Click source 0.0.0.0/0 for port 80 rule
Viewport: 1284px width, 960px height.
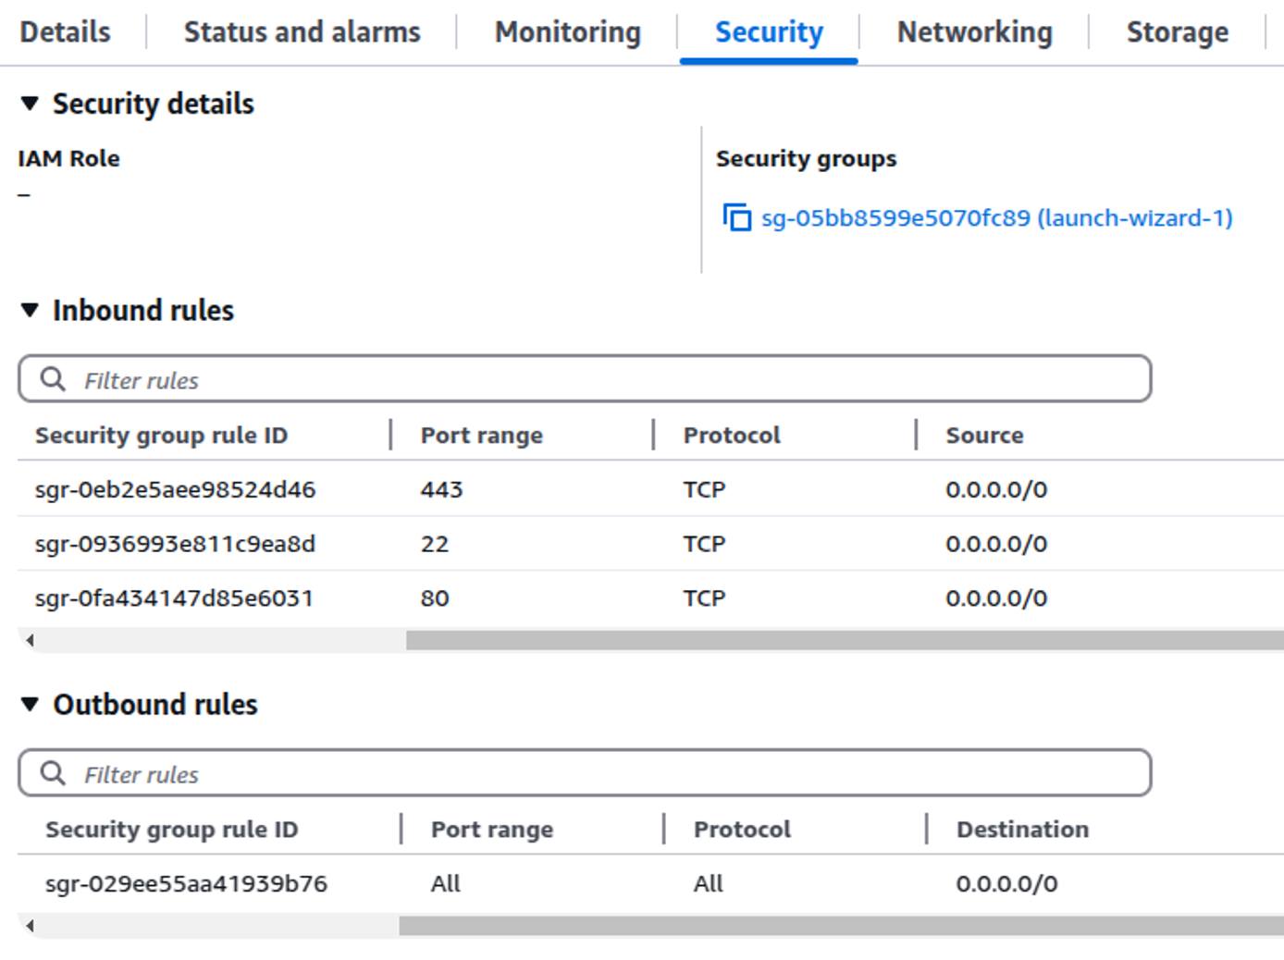click(996, 598)
